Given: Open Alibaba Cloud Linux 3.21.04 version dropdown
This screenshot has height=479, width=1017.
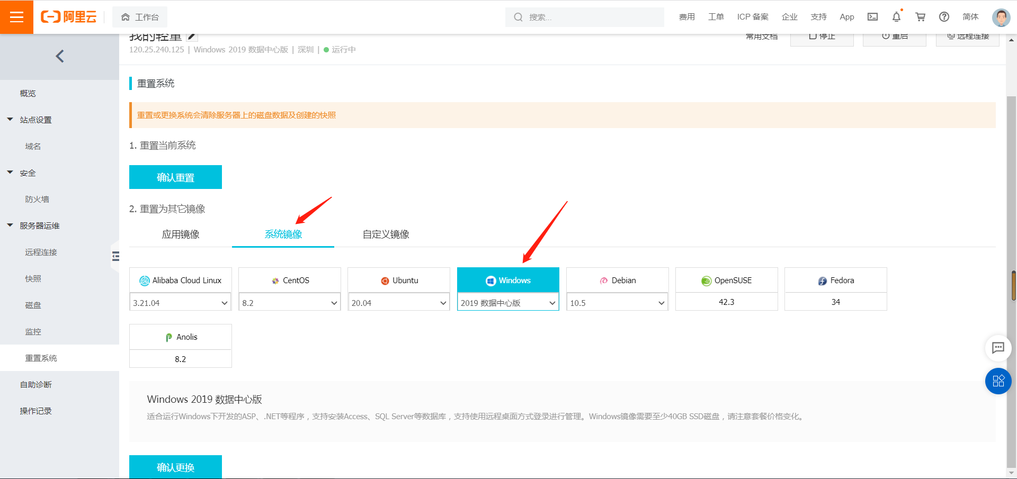Looking at the screenshot, I should pos(181,303).
